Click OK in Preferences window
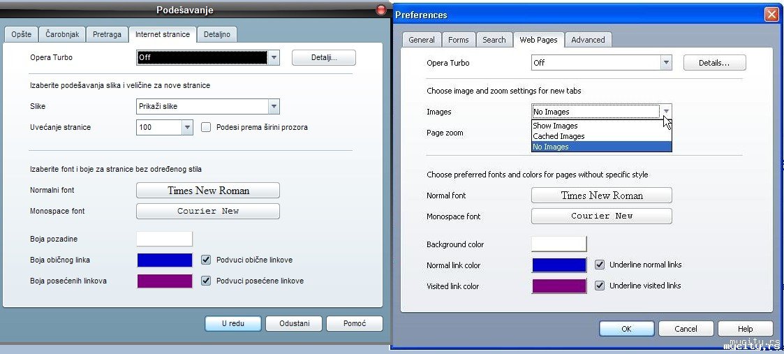This screenshot has height=354, width=784. pos(626,328)
